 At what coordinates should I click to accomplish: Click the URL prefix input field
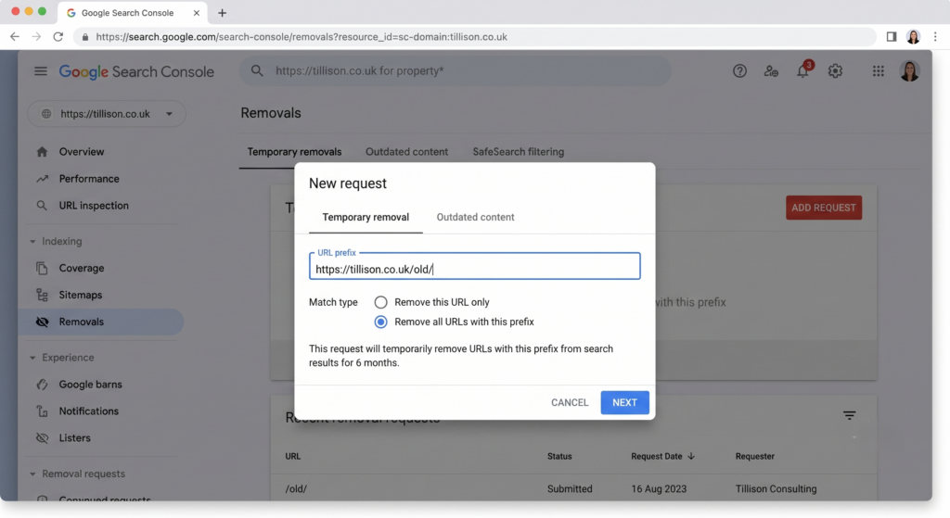click(x=474, y=267)
